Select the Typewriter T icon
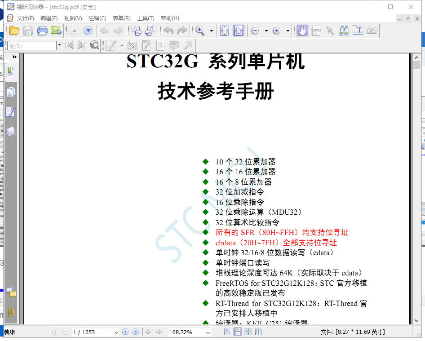Image resolution: width=425 pixels, height=341 pixels. [x=160, y=45]
